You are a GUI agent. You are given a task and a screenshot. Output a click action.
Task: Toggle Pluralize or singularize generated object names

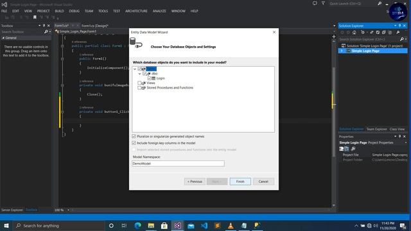coord(134,137)
